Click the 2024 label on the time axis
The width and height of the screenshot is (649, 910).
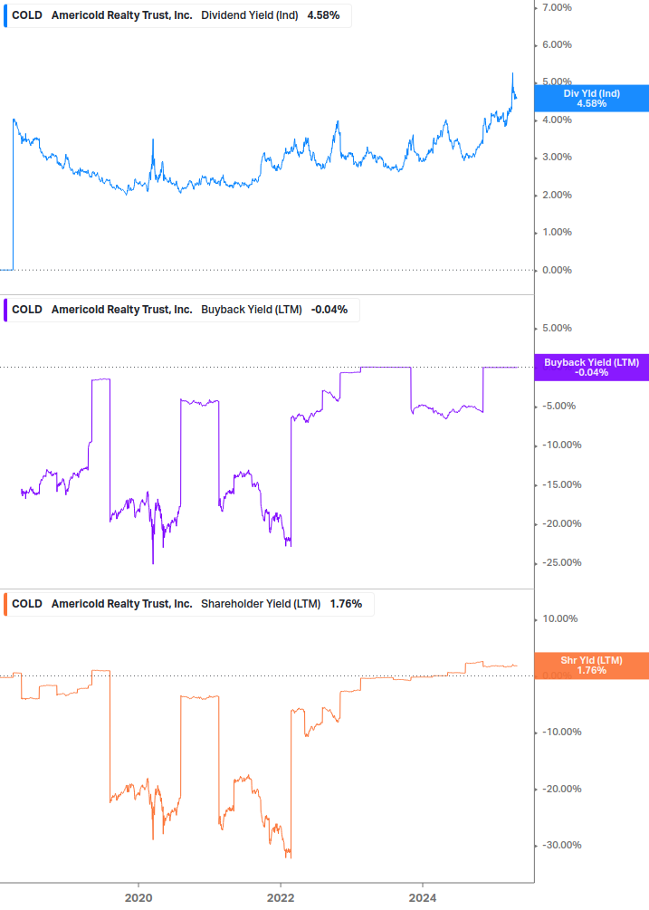pyautogui.click(x=422, y=898)
